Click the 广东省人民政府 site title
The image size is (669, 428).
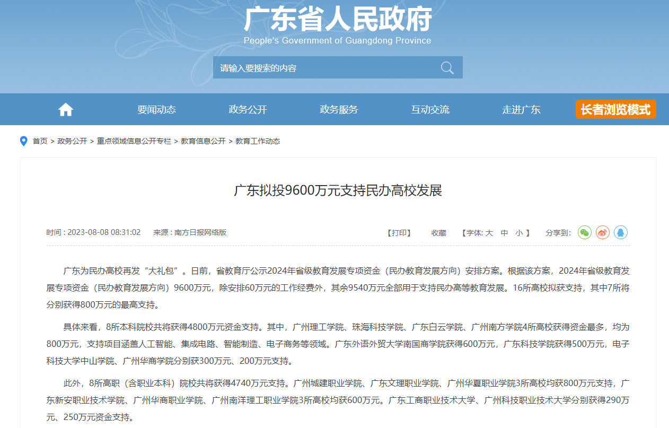point(338,19)
